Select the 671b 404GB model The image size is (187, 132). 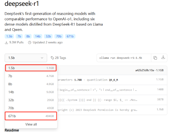coord(31,116)
